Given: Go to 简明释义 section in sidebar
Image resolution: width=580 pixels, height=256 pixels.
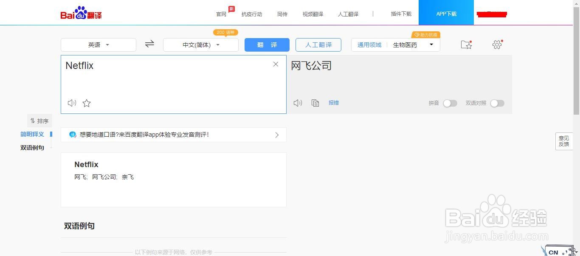Looking at the screenshot, I should coord(32,134).
